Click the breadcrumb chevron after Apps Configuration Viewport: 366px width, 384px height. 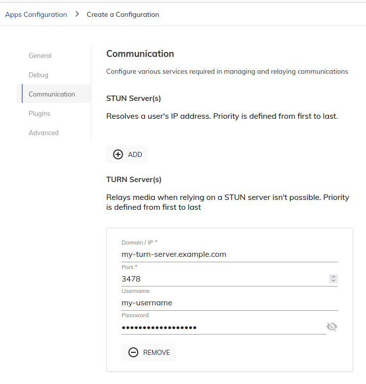(77, 14)
